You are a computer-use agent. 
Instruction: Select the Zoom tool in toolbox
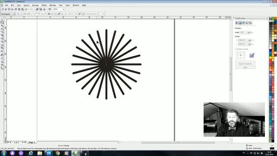click(x=2, y=29)
